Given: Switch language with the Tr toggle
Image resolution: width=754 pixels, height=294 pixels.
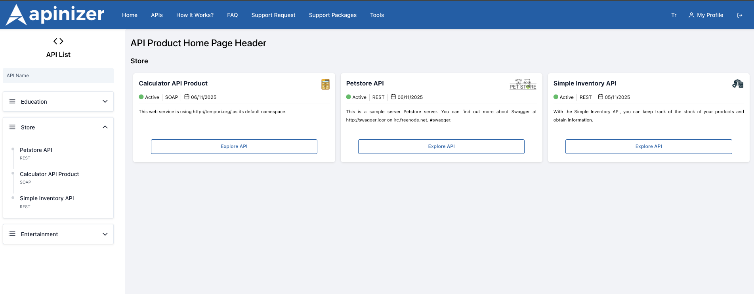Looking at the screenshot, I should [674, 15].
